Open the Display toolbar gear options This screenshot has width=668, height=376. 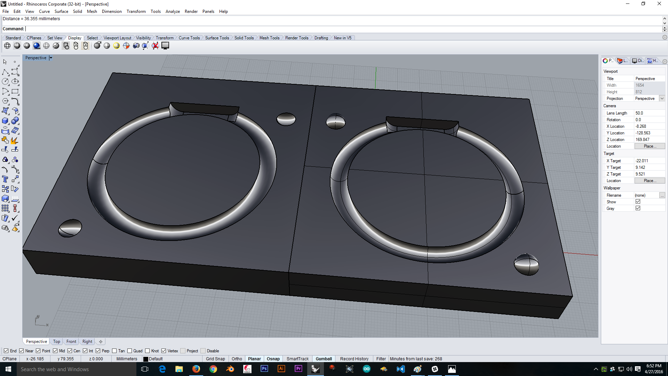click(x=665, y=37)
